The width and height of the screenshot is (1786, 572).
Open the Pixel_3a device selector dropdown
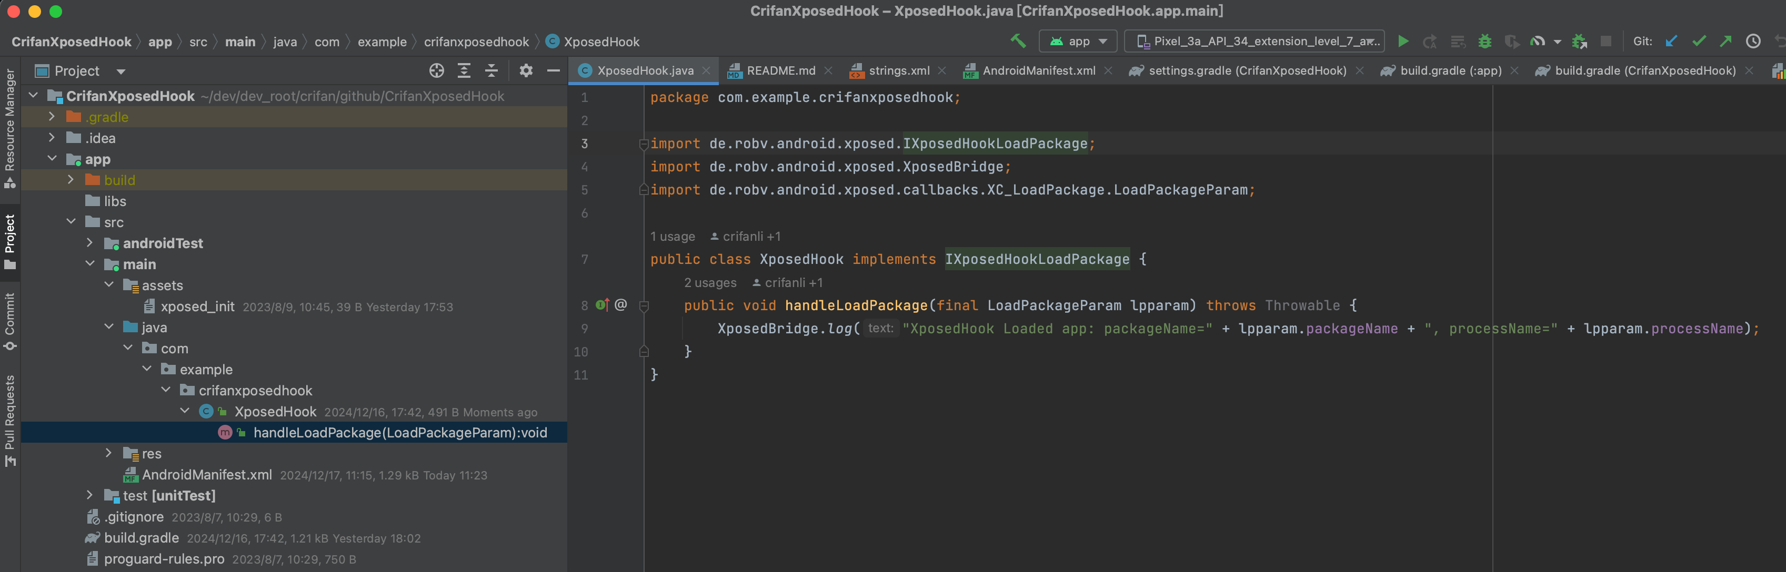point(1253,42)
